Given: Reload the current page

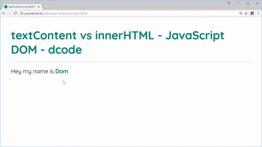Looking at the screenshot, I should pos(15,13).
